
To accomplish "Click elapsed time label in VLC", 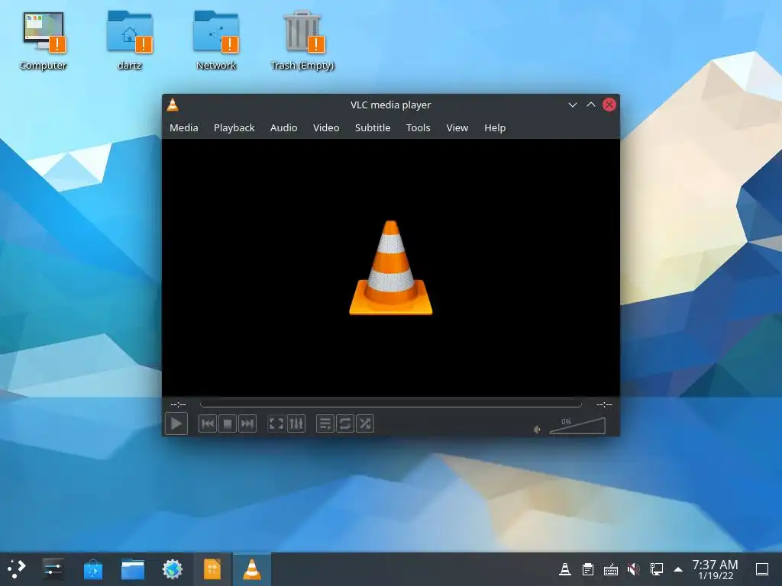I will click(x=178, y=404).
